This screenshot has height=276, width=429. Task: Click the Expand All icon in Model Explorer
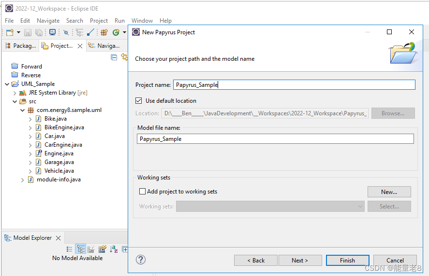click(x=125, y=249)
